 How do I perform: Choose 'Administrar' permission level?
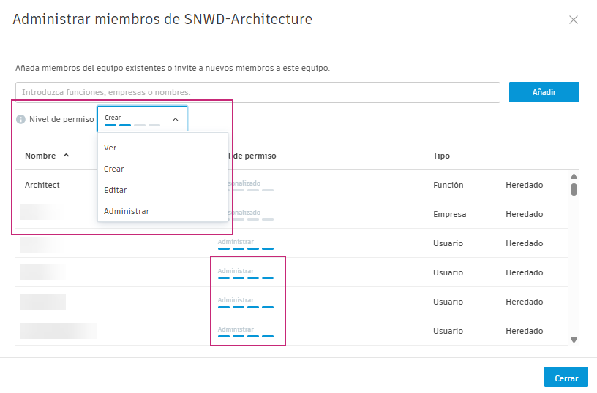[127, 211]
